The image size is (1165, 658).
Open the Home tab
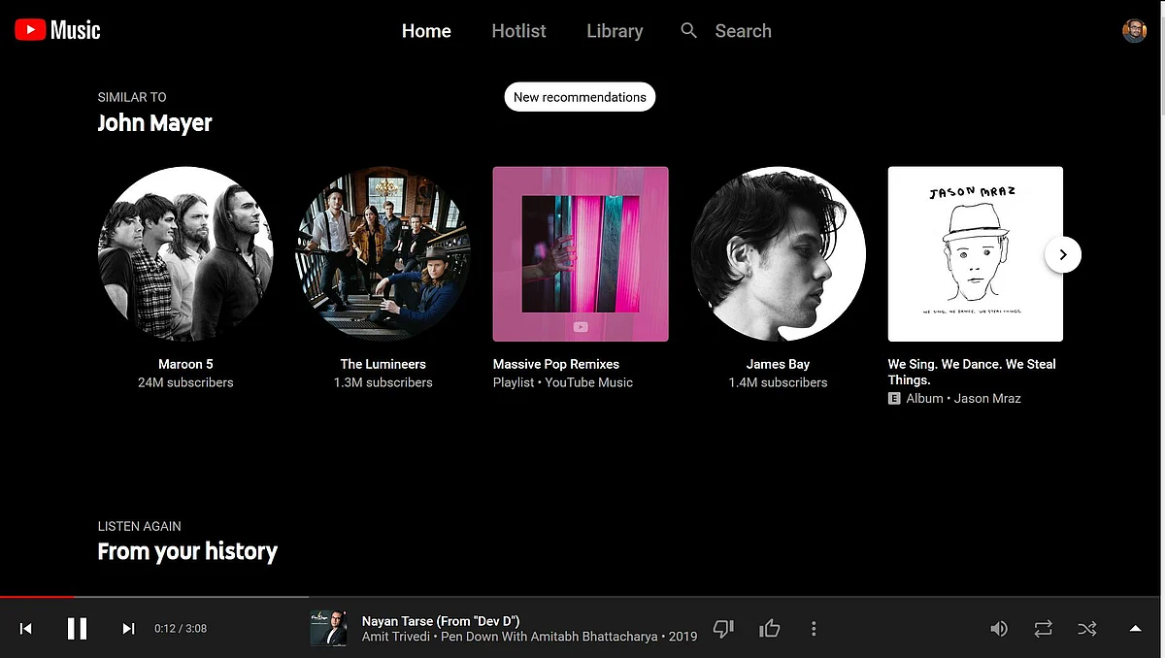tap(426, 31)
